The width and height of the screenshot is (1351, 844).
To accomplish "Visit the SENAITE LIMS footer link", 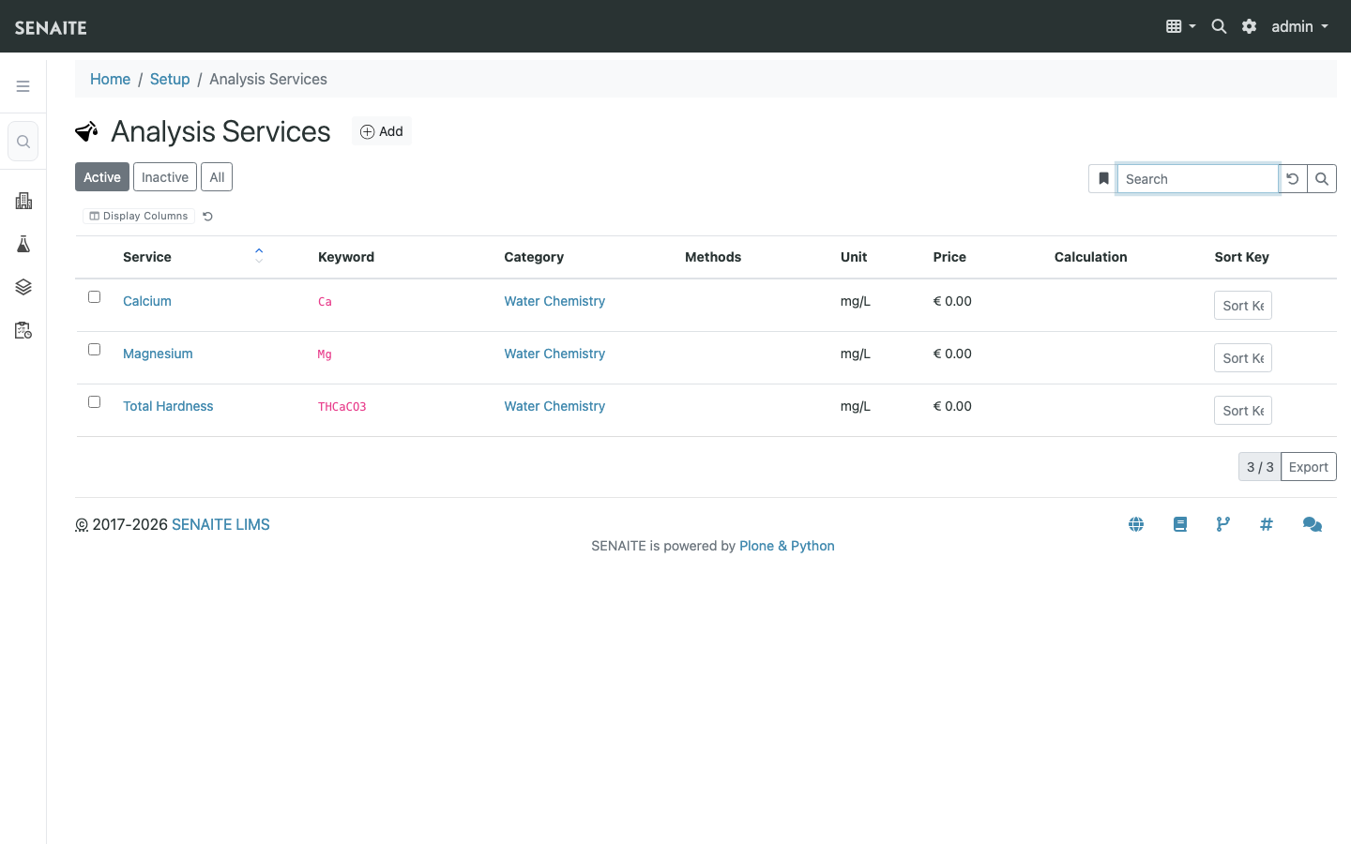I will tap(220, 525).
